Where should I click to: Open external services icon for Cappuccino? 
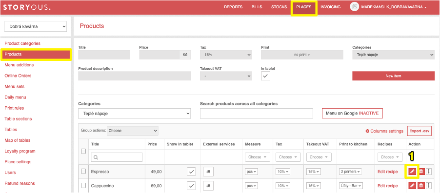(x=208, y=185)
